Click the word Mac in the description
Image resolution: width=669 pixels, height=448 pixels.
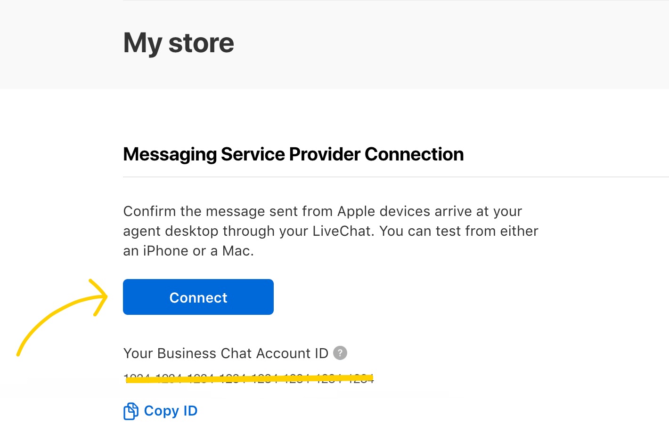pyautogui.click(x=236, y=251)
